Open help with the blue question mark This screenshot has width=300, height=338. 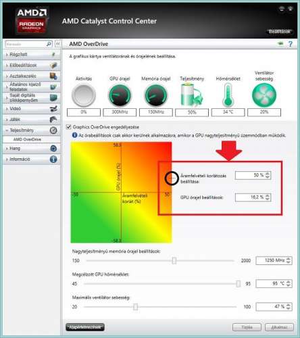click(x=291, y=44)
